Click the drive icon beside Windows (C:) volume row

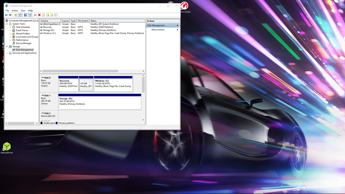[41, 33]
